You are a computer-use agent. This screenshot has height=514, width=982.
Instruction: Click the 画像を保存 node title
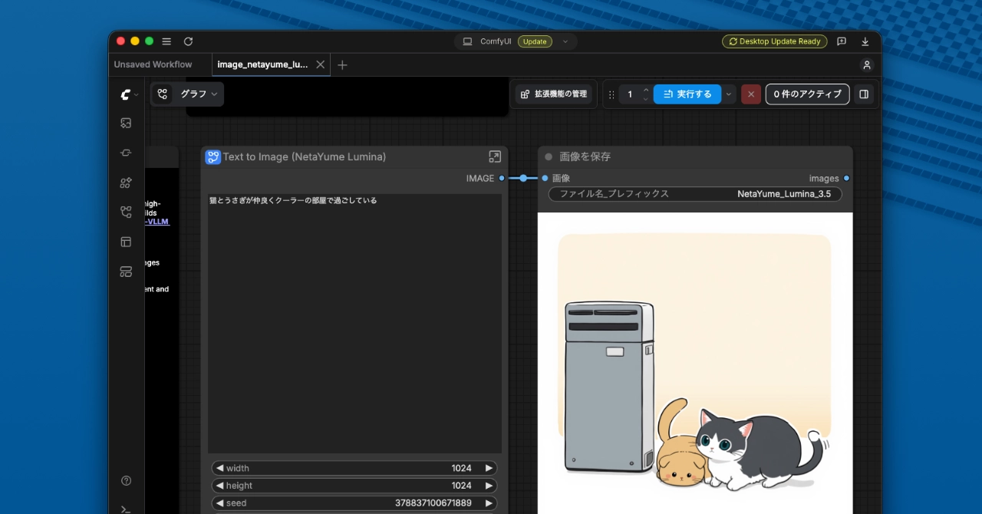point(585,157)
